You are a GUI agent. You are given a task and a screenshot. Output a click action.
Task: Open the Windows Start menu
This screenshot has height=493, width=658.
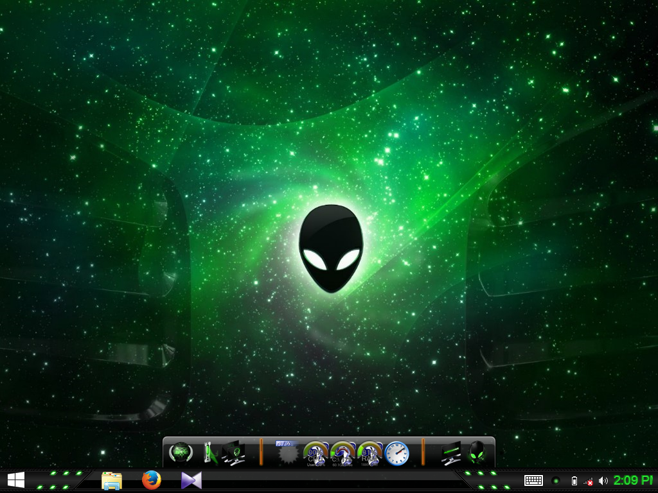coord(16,480)
